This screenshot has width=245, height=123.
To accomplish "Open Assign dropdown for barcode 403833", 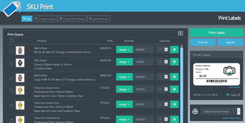I will [124, 119].
